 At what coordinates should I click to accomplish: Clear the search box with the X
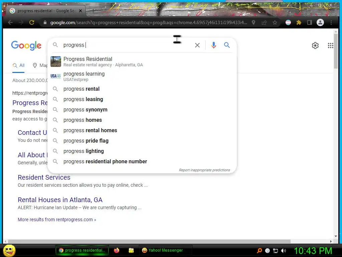click(197, 45)
